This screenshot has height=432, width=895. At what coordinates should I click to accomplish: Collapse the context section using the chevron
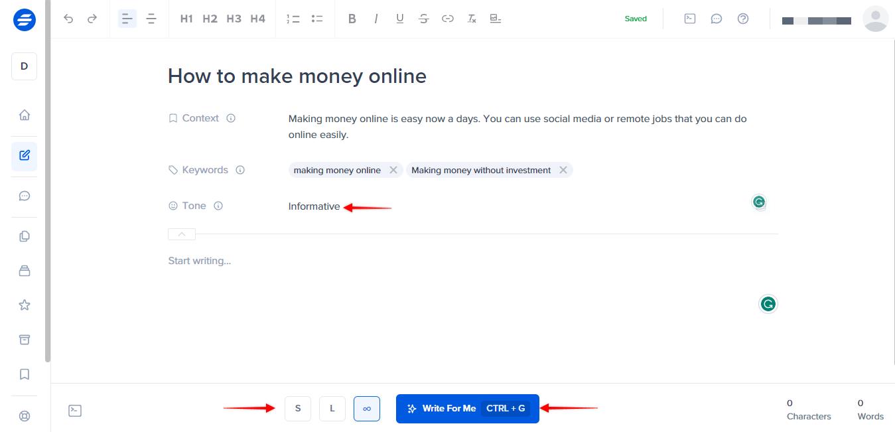coord(181,234)
